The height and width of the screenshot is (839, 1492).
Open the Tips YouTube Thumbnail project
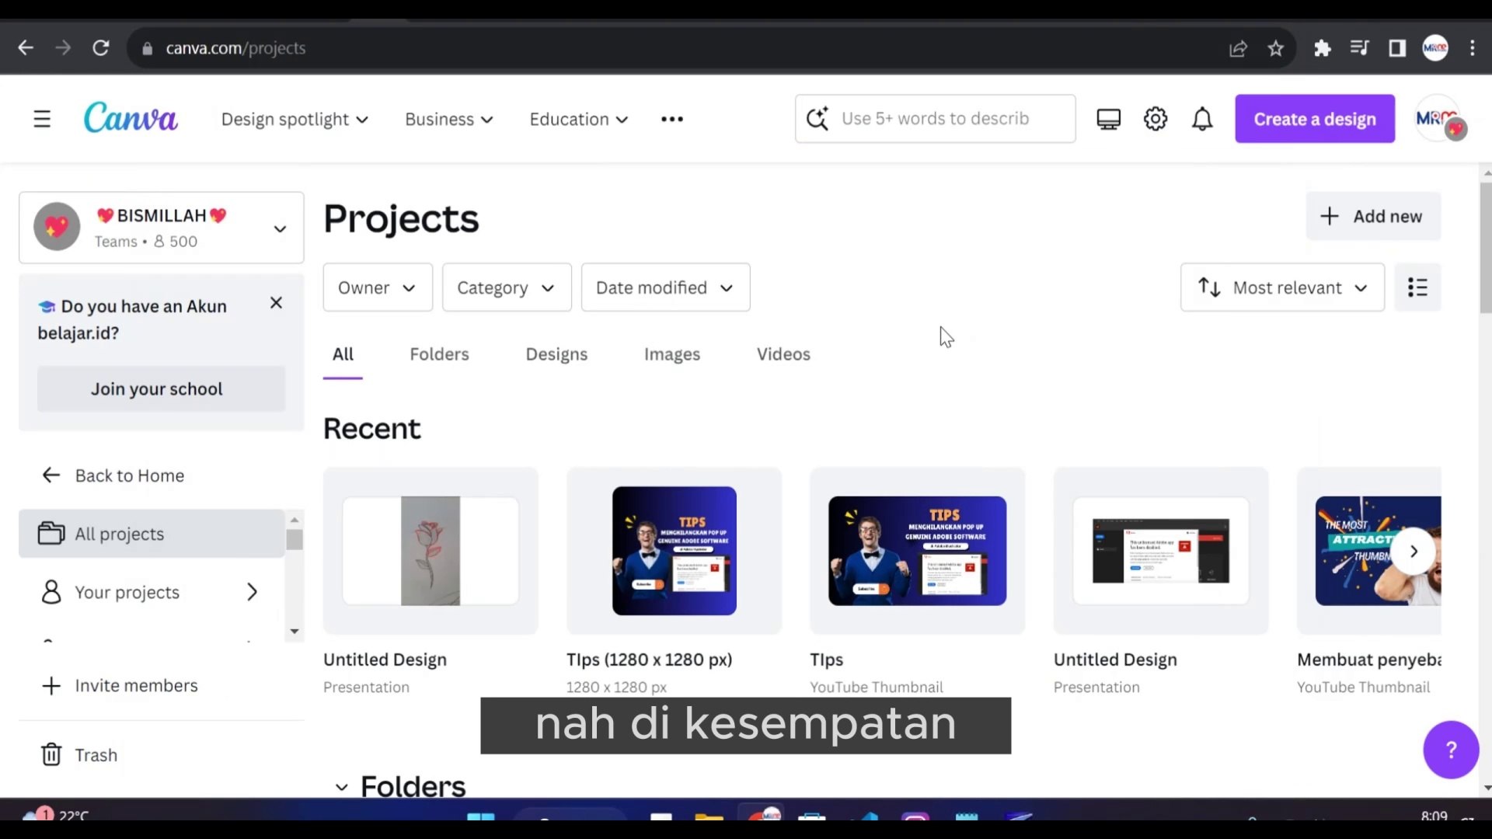click(x=916, y=551)
